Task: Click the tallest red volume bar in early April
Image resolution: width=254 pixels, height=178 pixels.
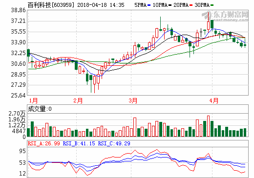Action: (x=208, y=126)
